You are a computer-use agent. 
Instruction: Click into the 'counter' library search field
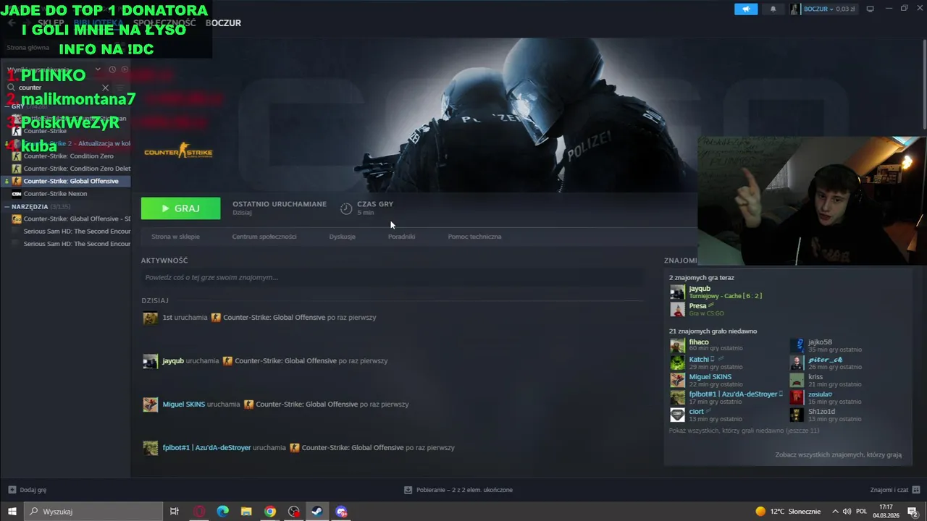(58, 88)
